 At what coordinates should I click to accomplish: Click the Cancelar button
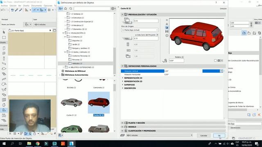[203, 136]
